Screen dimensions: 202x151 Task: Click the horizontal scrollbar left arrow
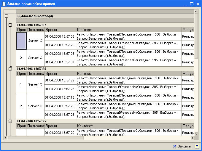[5, 138]
